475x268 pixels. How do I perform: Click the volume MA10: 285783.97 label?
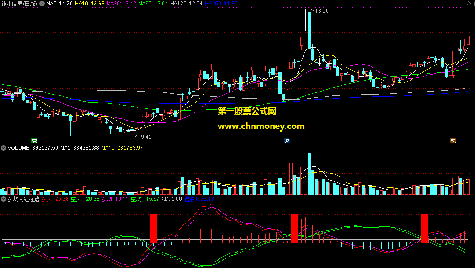point(122,148)
